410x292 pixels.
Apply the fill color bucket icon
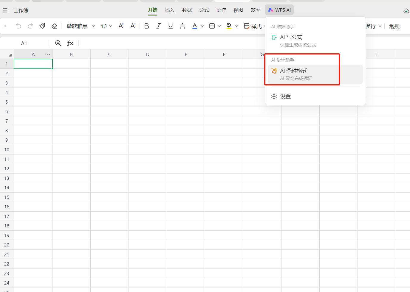click(x=229, y=26)
